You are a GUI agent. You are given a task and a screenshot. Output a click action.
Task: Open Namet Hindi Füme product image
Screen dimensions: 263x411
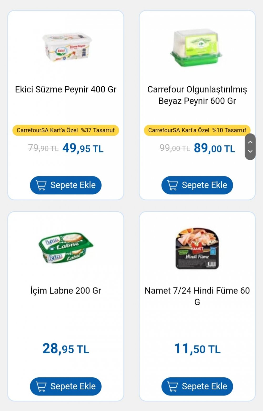(x=197, y=249)
